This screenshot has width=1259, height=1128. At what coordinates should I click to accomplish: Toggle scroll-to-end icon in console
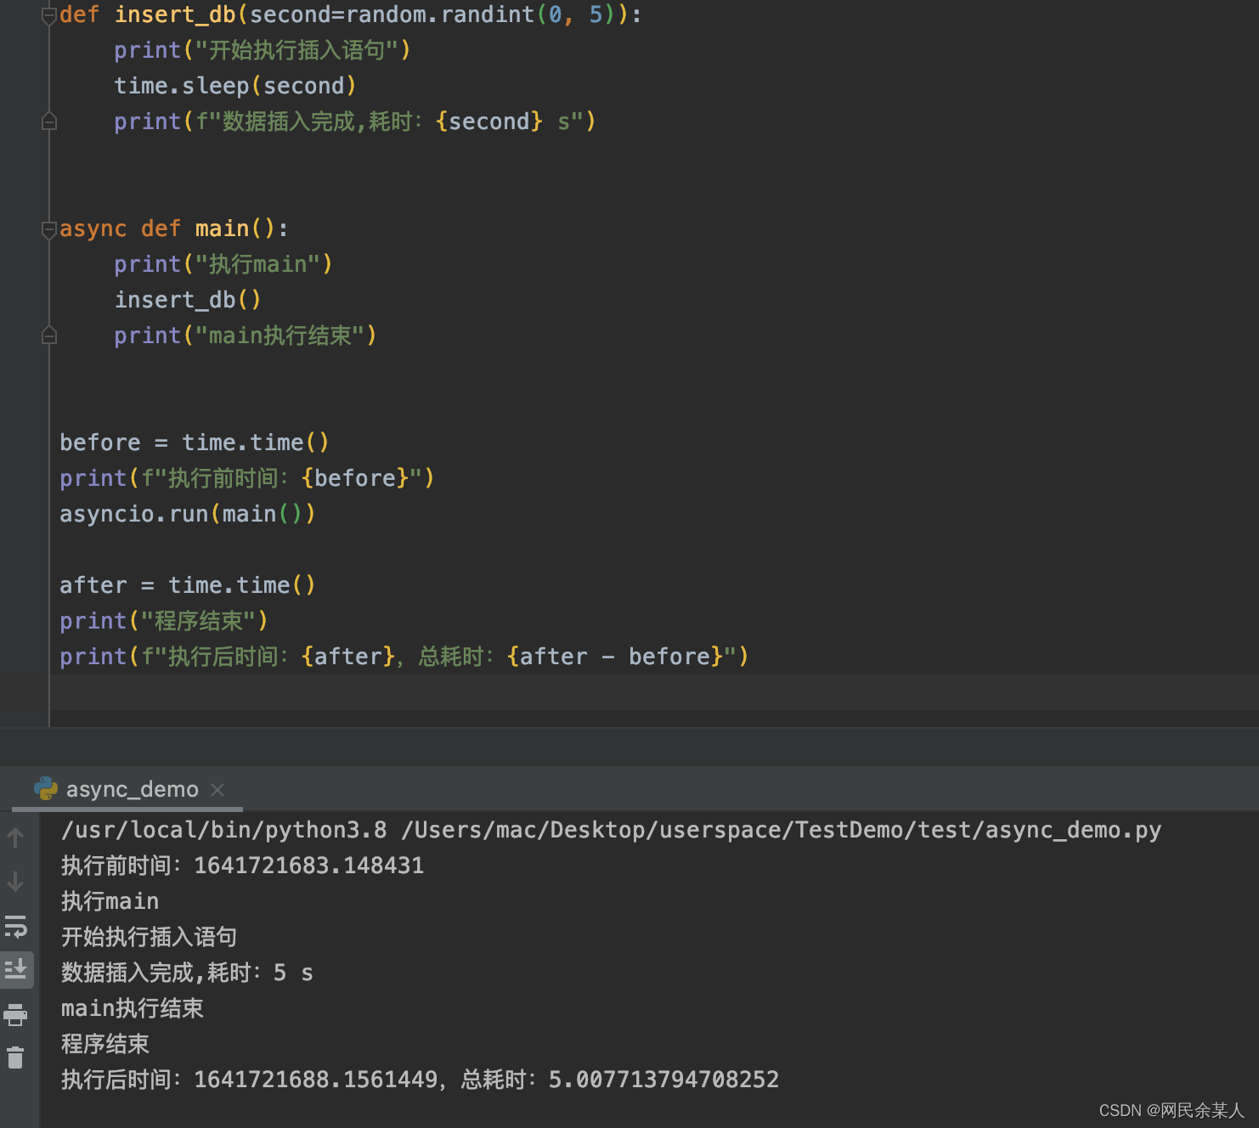coord(15,969)
